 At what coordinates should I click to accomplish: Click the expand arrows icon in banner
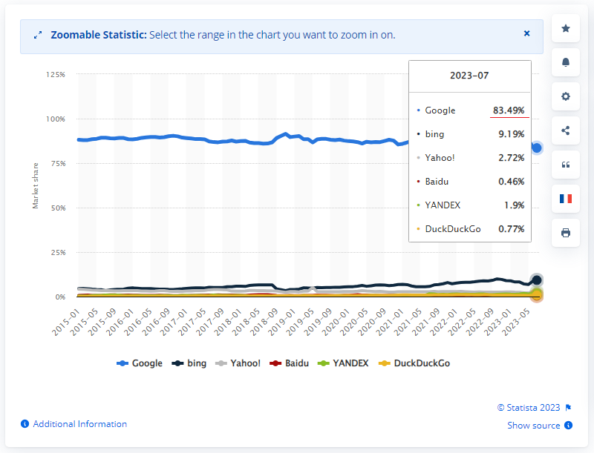coord(38,35)
